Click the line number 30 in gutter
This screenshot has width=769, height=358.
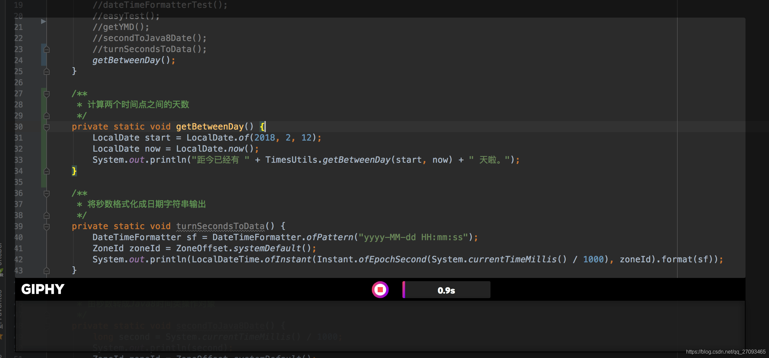(x=19, y=127)
